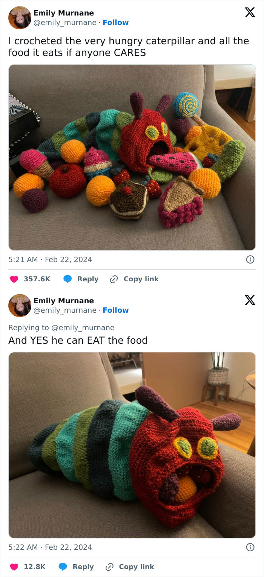Click the X logo on first tweet
Viewport: 264px width, 577px height.
point(250,12)
